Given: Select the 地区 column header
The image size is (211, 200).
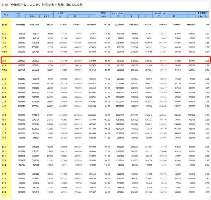Looking at the screenshot, I should pyautogui.click(x=6, y=15).
